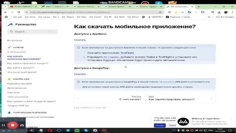
Task: Open Вступление in the sidebar
Action: point(15,41)
